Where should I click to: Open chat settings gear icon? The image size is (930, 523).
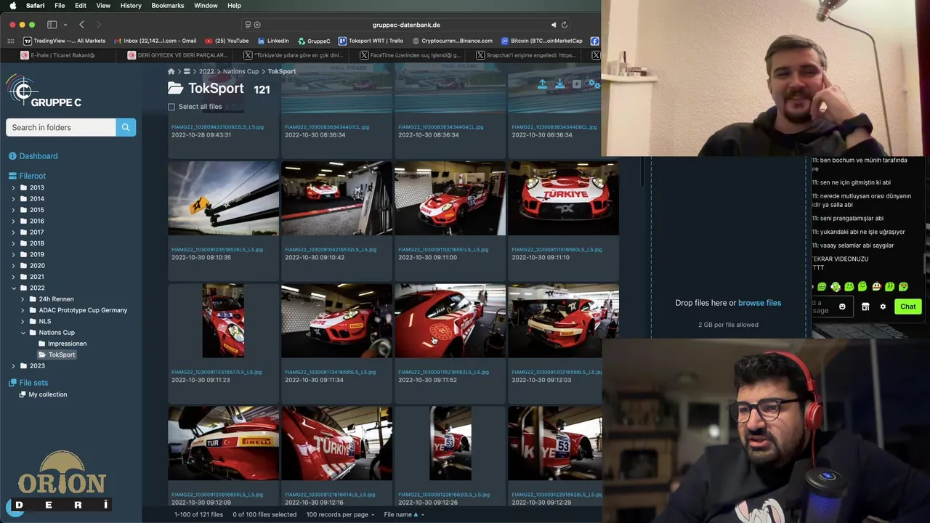pos(883,307)
